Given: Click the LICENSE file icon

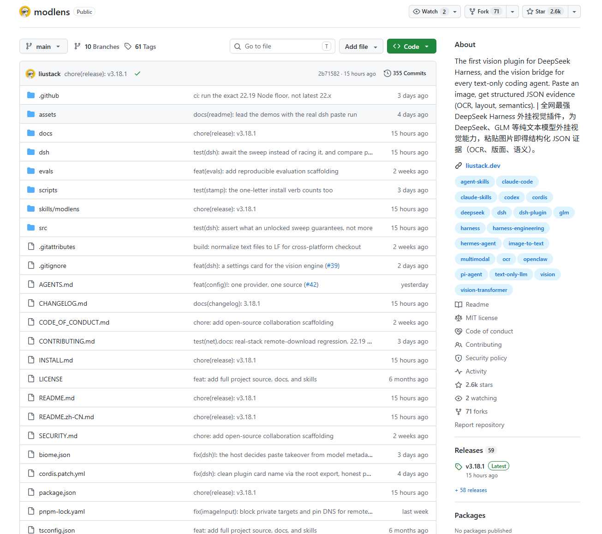Looking at the screenshot, I should [x=31, y=379].
